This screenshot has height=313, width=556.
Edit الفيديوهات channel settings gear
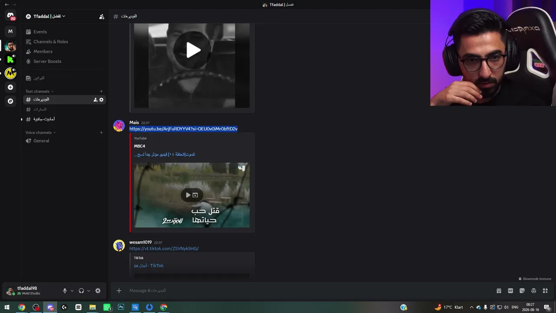(102, 100)
